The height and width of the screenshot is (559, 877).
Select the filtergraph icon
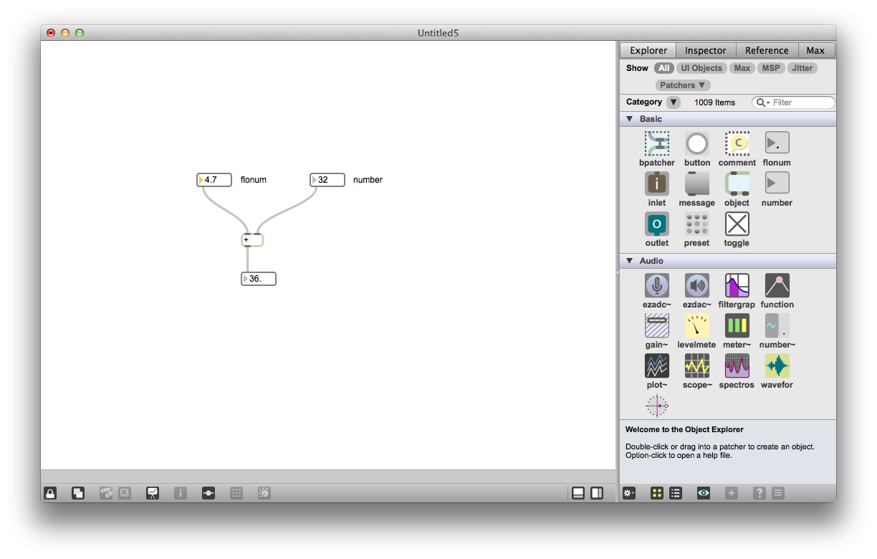click(737, 285)
